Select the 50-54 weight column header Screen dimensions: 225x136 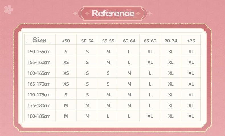[87, 41]
